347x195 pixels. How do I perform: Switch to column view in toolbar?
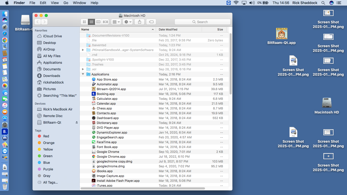(98, 22)
